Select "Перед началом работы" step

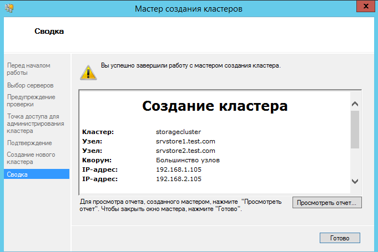pos(28,69)
